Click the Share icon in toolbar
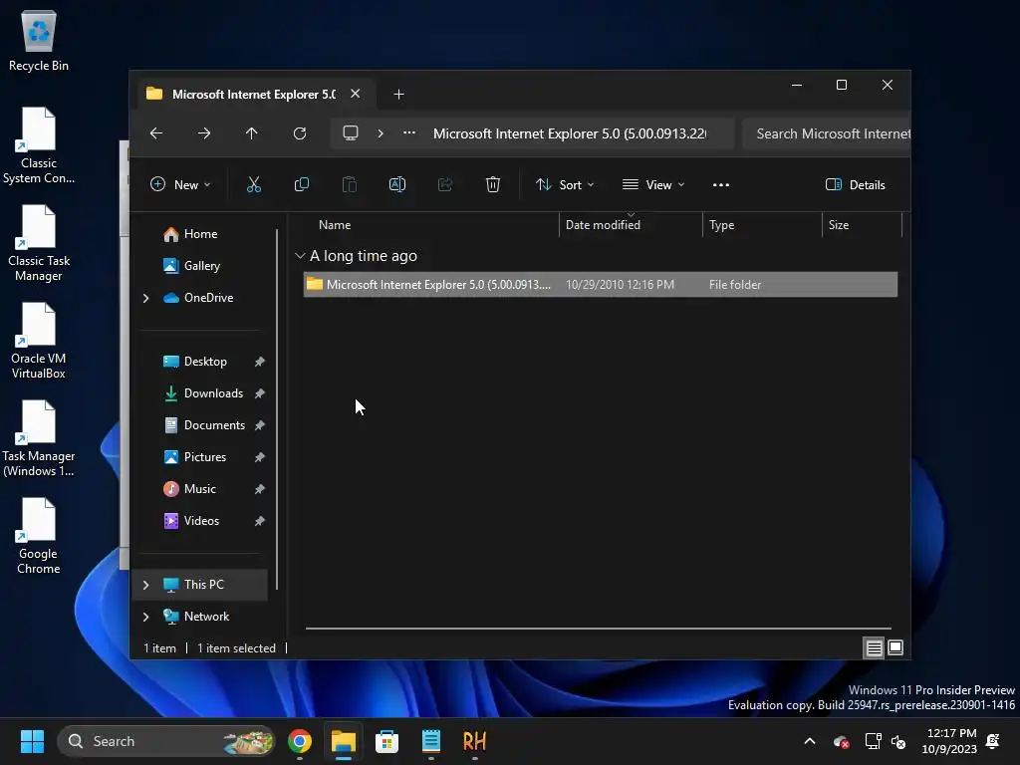This screenshot has width=1020, height=765. pyautogui.click(x=445, y=184)
